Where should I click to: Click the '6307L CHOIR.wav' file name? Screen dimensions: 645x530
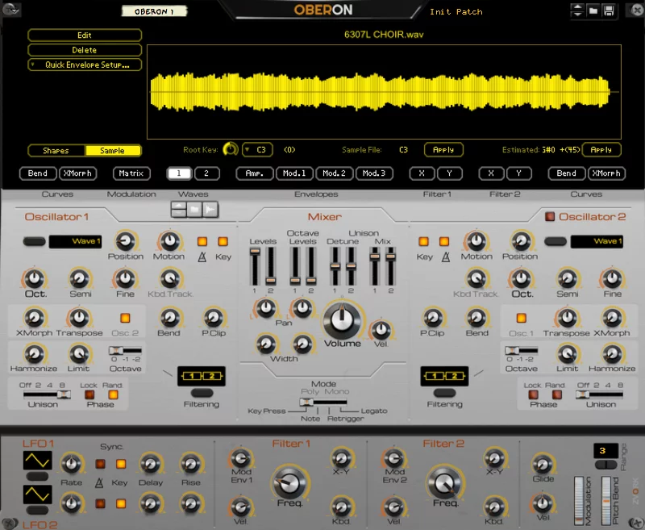pos(384,35)
